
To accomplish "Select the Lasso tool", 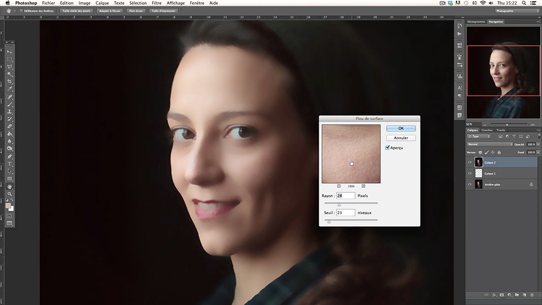I will click(x=10, y=67).
